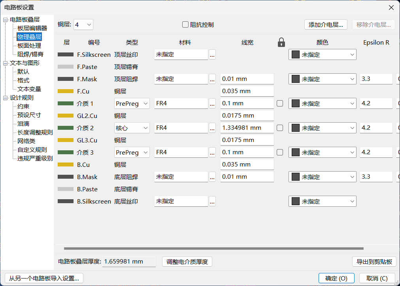Screen dimensions: 400x286
Task: Open material browser for F.Silkscreen row
Action: pyautogui.click(x=212, y=54)
